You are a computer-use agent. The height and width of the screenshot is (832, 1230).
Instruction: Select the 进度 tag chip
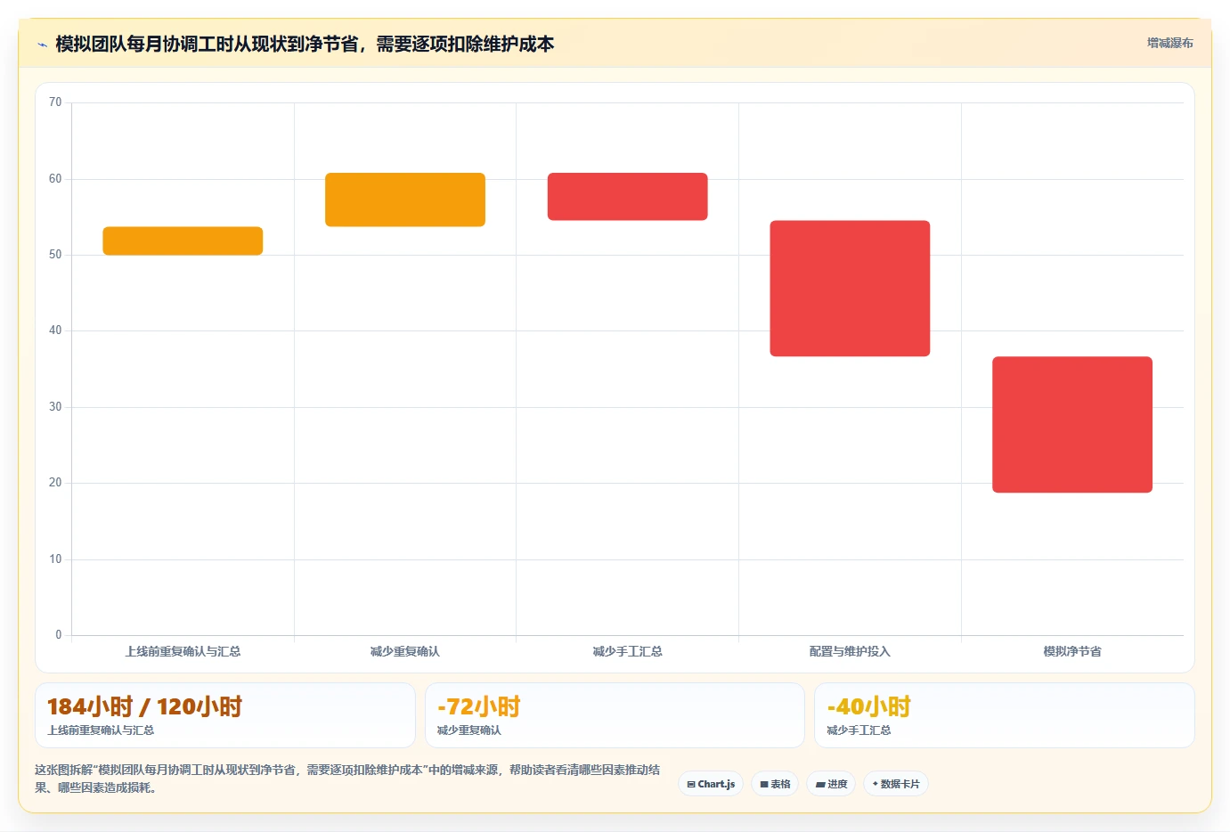832,784
